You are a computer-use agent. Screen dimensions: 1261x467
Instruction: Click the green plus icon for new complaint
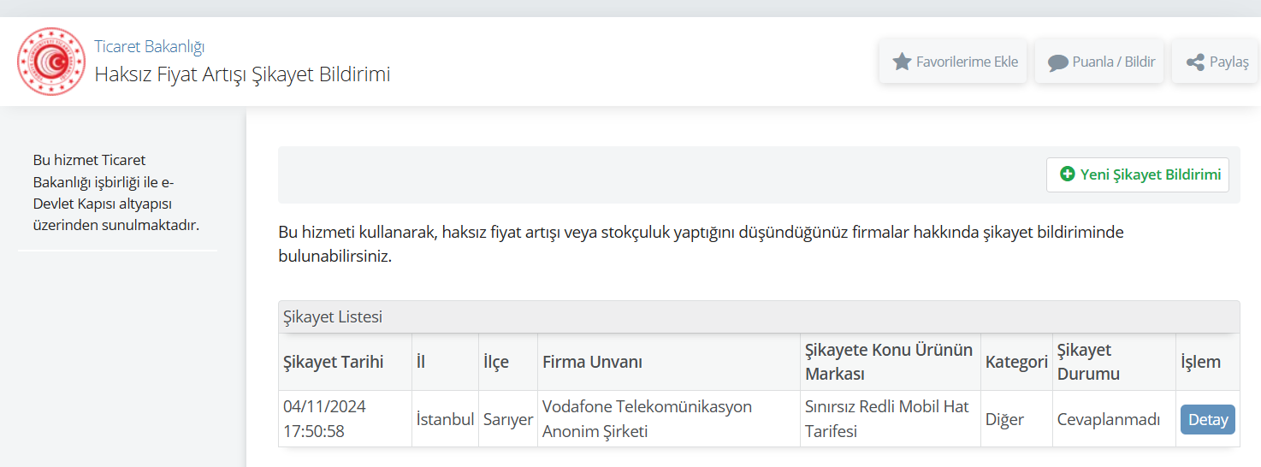pos(1067,174)
